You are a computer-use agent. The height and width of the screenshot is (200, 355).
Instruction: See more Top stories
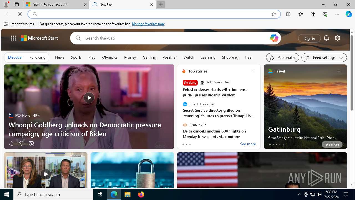(x=248, y=144)
